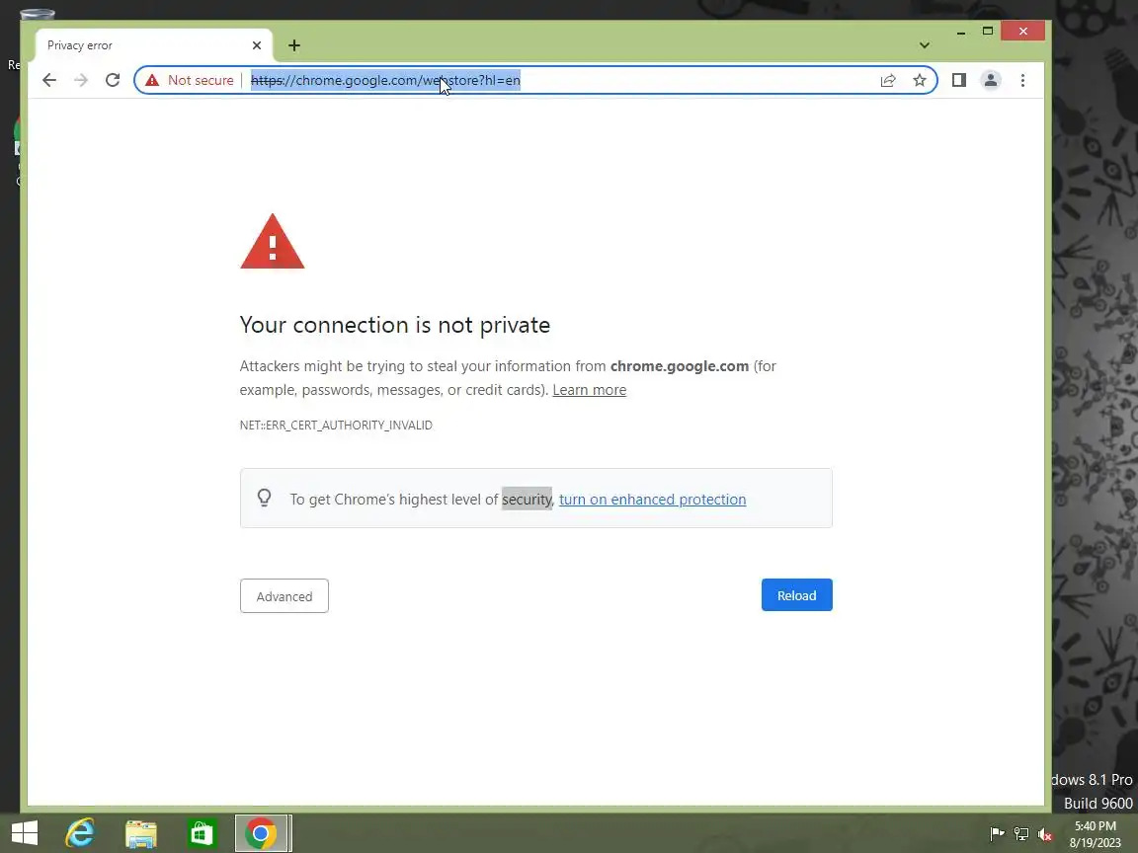The height and width of the screenshot is (853, 1138).
Task: Open the Chrome profile avatar
Action: [x=991, y=80]
